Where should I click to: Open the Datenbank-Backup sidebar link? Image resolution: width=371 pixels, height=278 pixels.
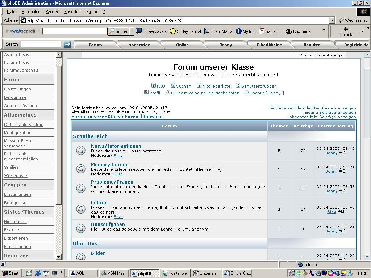tap(24, 125)
